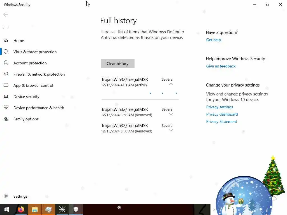Click the "Have a question?" heading
The height and width of the screenshot is (215, 287).
(222, 32)
